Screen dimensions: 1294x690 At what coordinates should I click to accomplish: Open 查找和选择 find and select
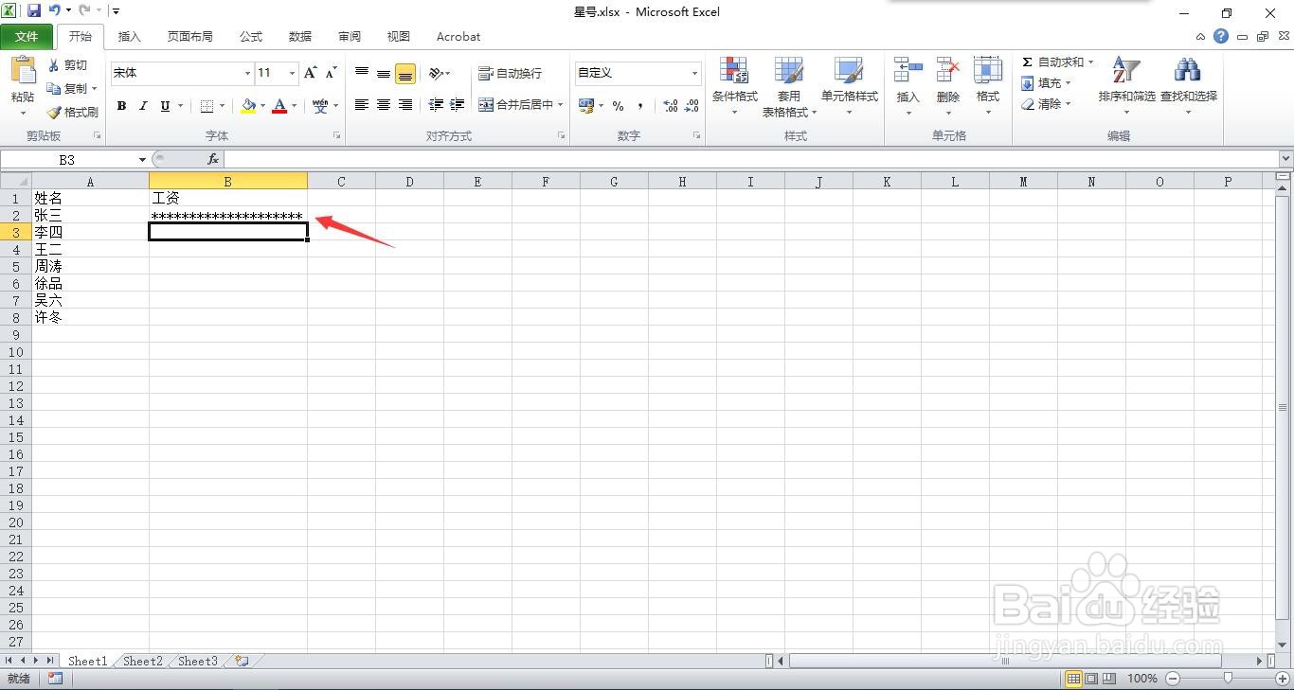point(1188,84)
